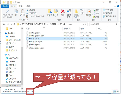Collapse the ribbon with the chevron
The width and height of the screenshot is (121, 95).
(115, 6)
